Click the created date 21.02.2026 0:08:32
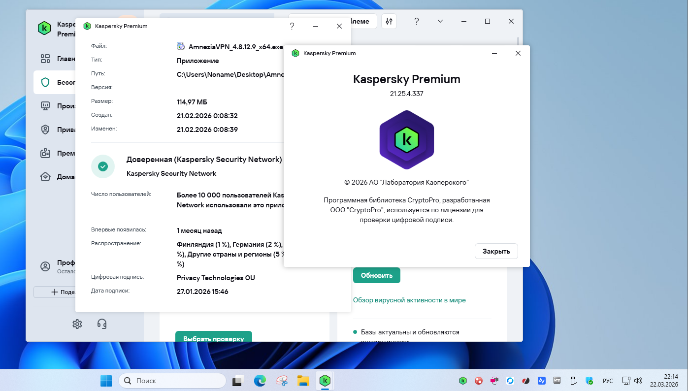This screenshot has width=688, height=391. click(207, 116)
